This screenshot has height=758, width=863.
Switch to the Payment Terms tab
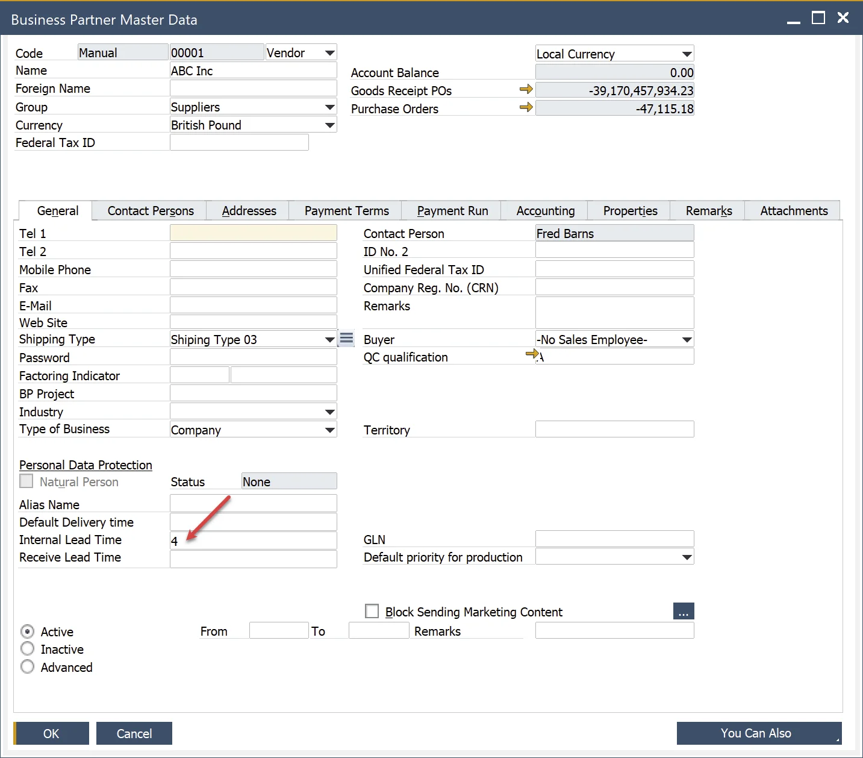coord(346,211)
